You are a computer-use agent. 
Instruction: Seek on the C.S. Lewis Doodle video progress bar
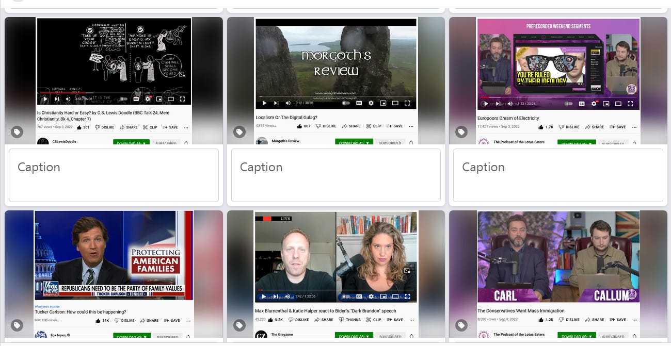[114, 93]
